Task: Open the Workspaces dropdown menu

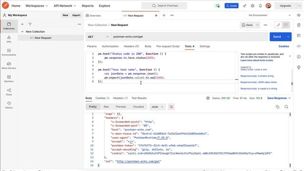Action: [37, 6]
